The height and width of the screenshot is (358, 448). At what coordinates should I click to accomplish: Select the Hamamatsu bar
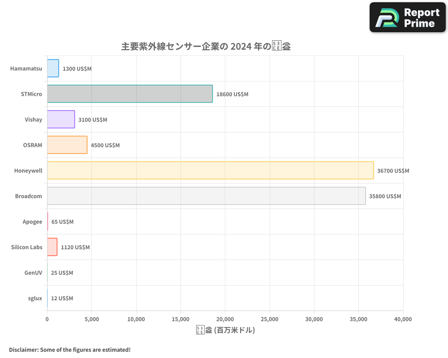pos(52,68)
